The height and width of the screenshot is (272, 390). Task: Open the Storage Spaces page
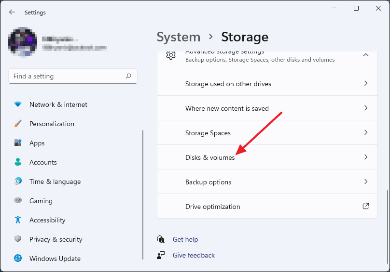[267, 133]
